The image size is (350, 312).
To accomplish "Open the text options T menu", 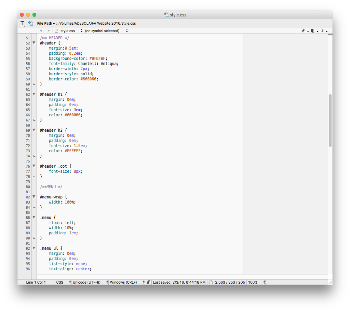I will [23, 24].
